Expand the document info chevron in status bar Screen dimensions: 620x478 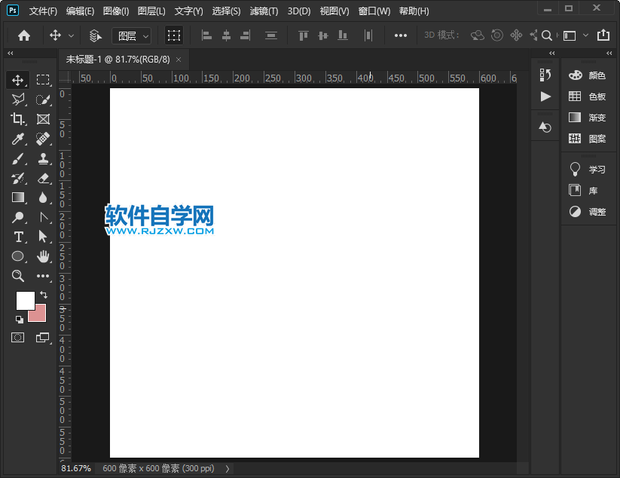tap(227, 468)
